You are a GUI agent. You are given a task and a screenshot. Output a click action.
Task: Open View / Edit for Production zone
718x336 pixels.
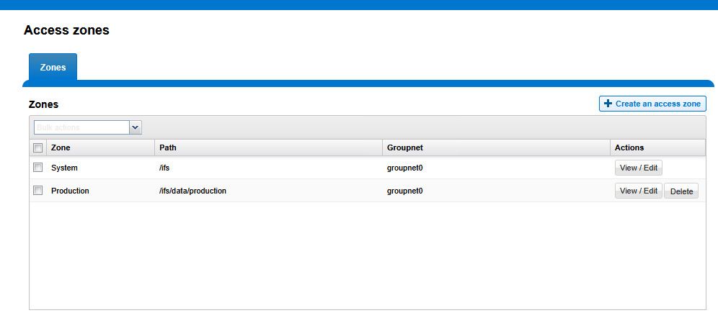point(638,191)
